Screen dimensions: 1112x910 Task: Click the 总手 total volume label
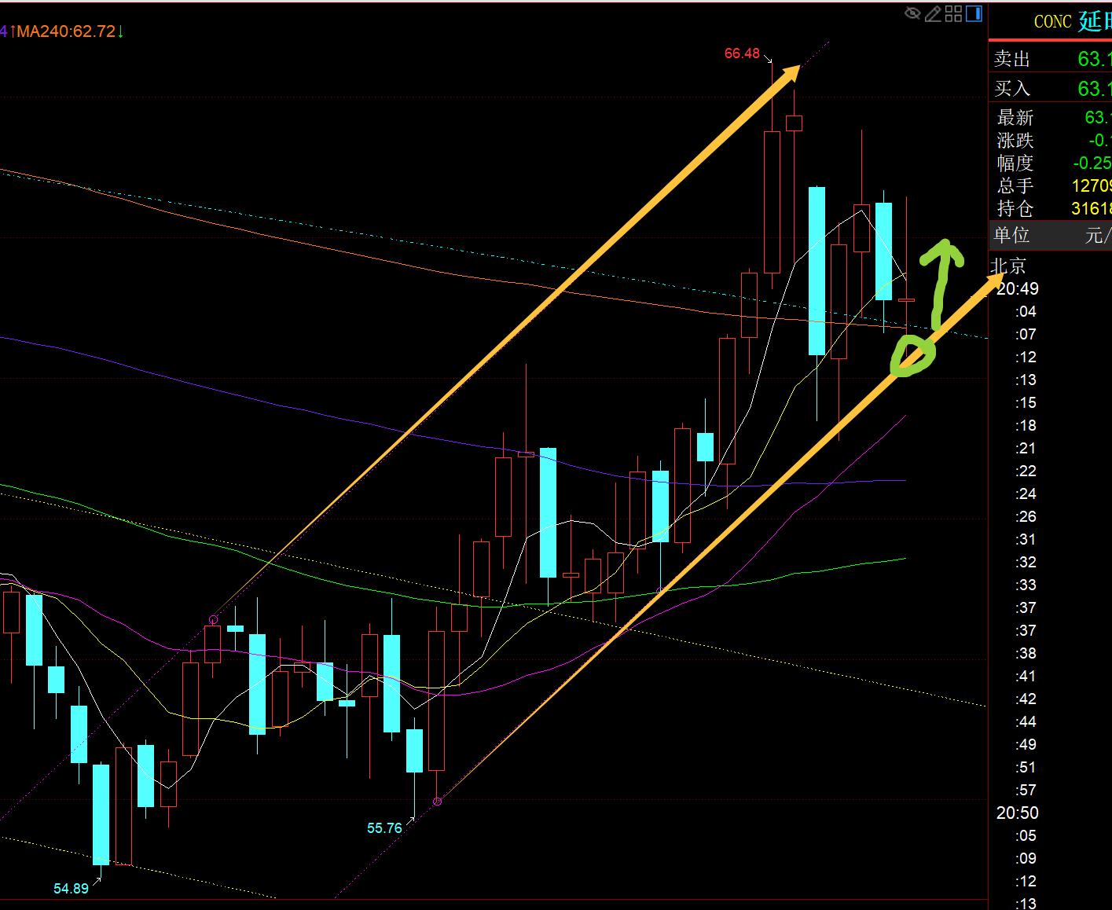pyautogui.click(x=1015, y=186)
